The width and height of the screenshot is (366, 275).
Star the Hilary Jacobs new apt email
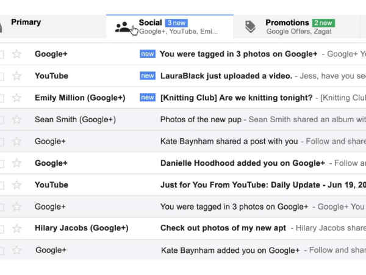16,228
